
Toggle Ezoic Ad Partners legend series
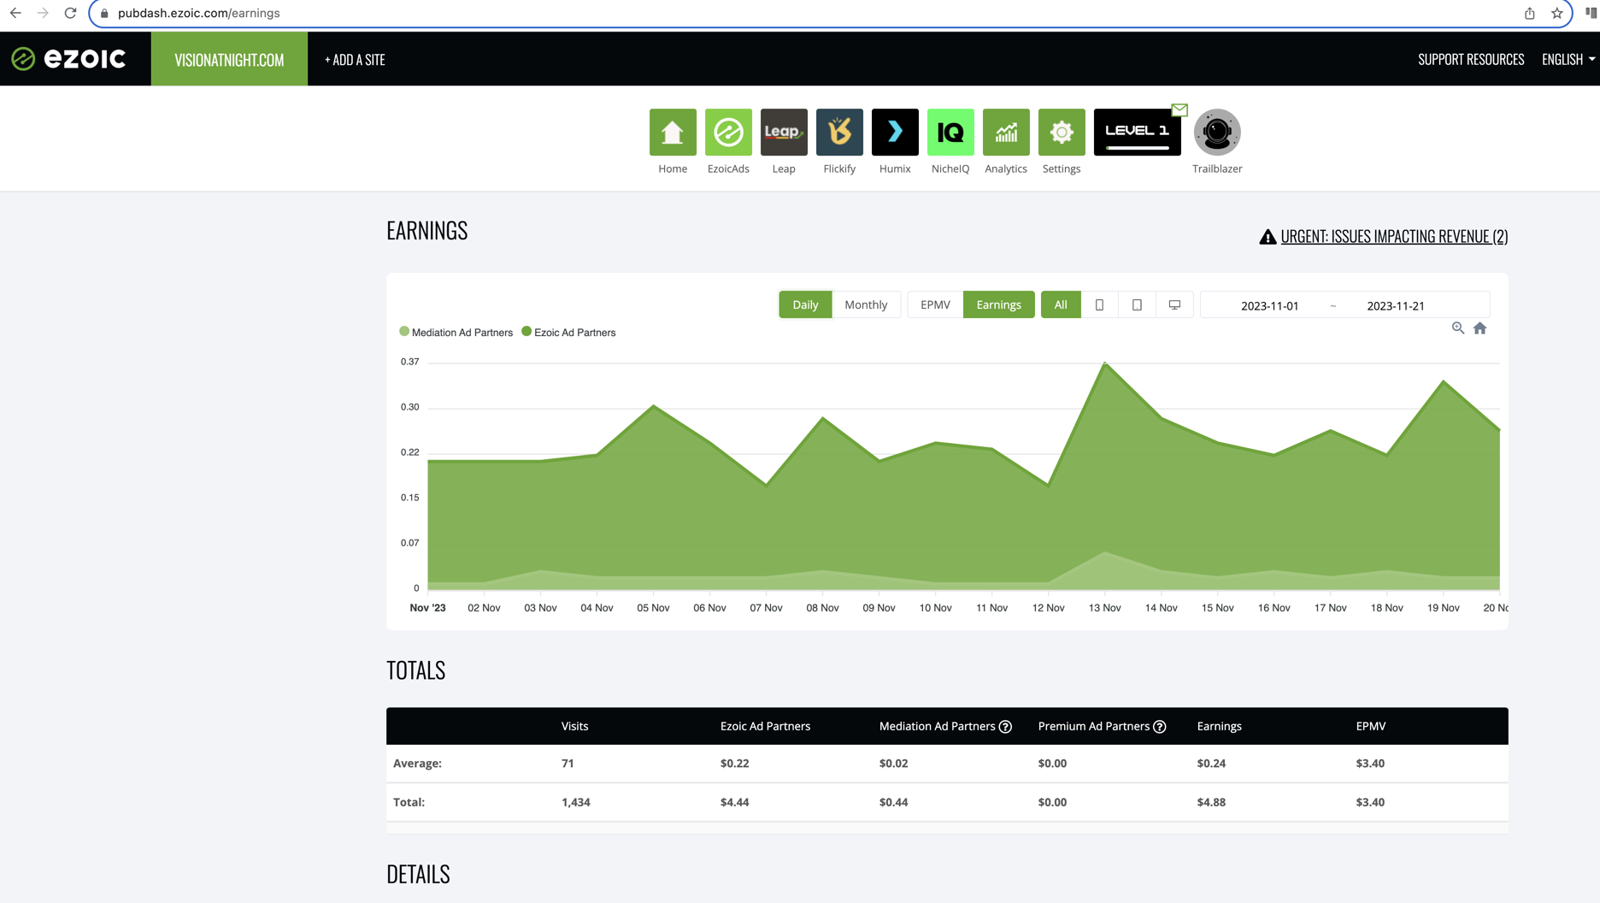568,333
